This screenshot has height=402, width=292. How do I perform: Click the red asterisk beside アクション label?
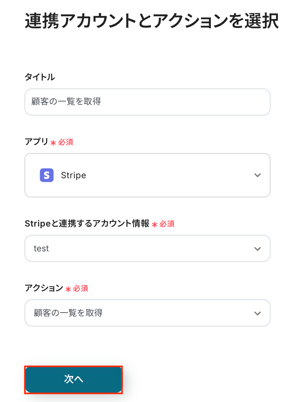tap(68, 289)
